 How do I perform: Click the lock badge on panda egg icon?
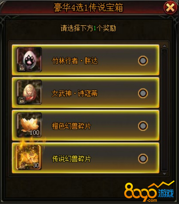tap(22, 68)
